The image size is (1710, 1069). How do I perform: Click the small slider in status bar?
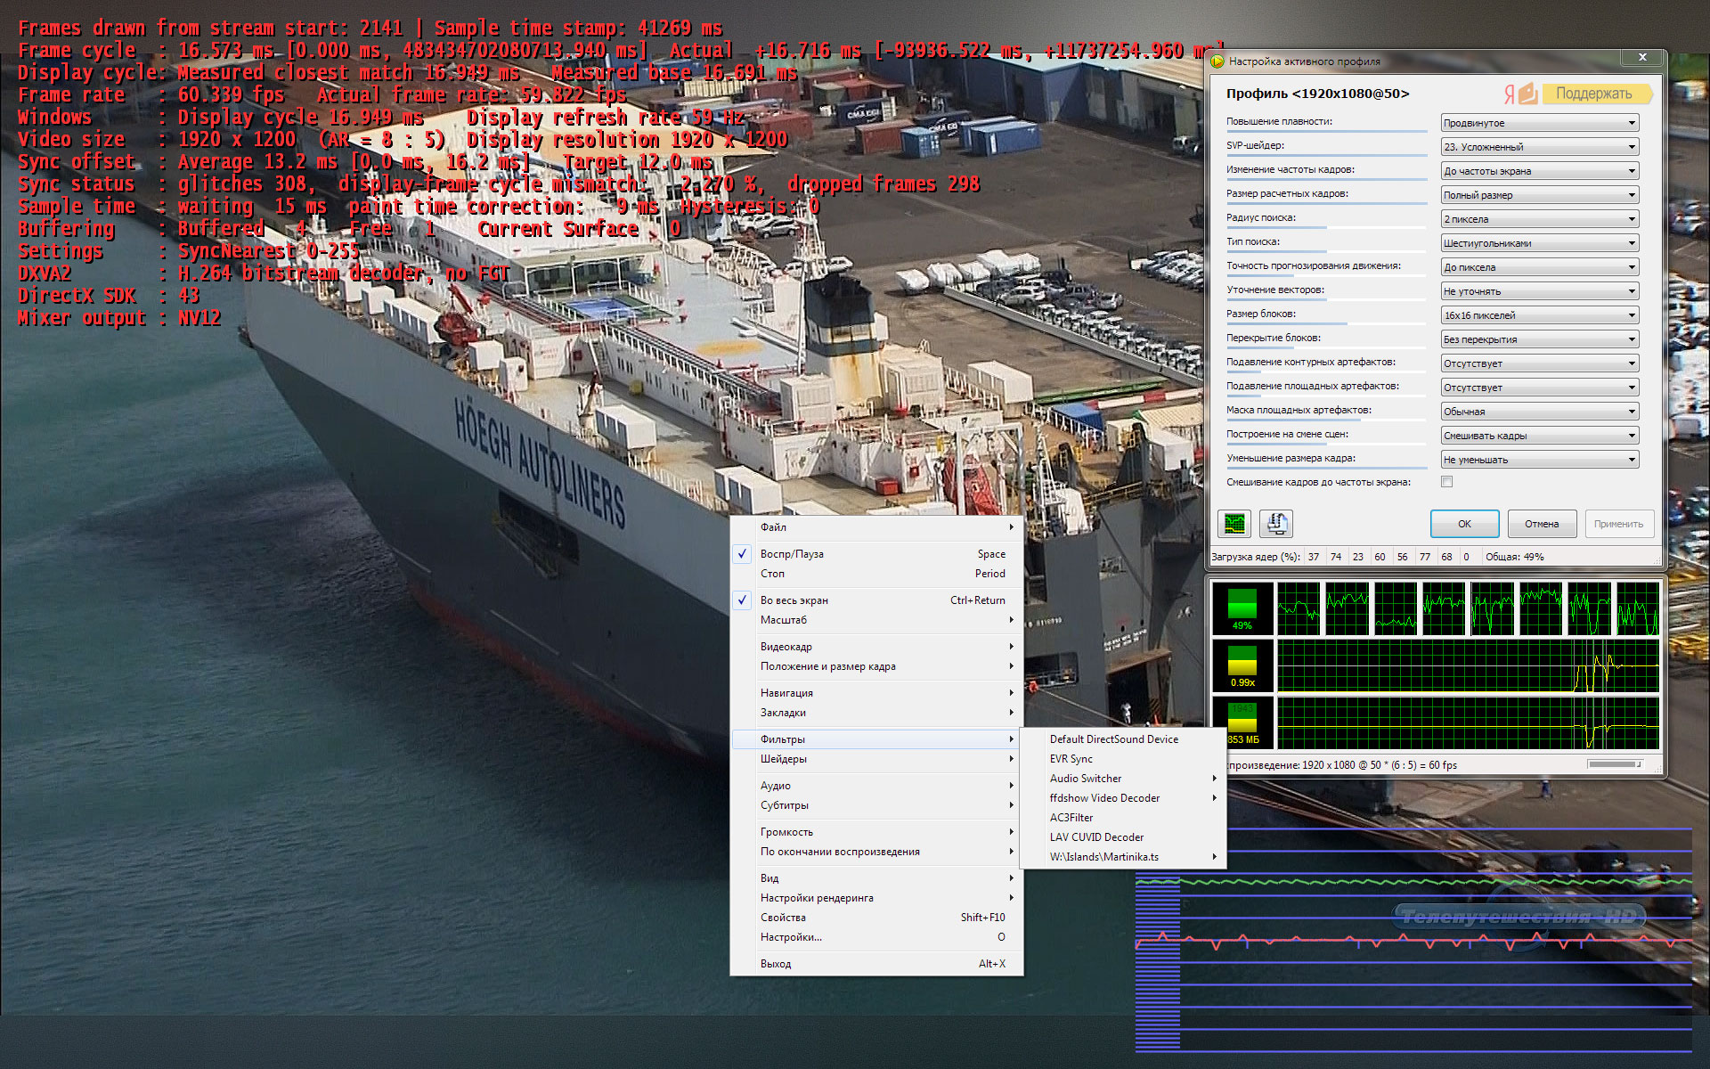coord(1615,764)
